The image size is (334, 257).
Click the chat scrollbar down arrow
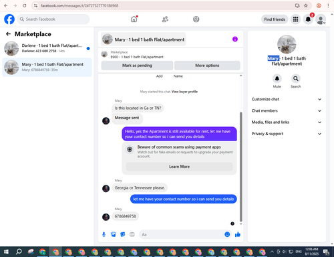240,224
